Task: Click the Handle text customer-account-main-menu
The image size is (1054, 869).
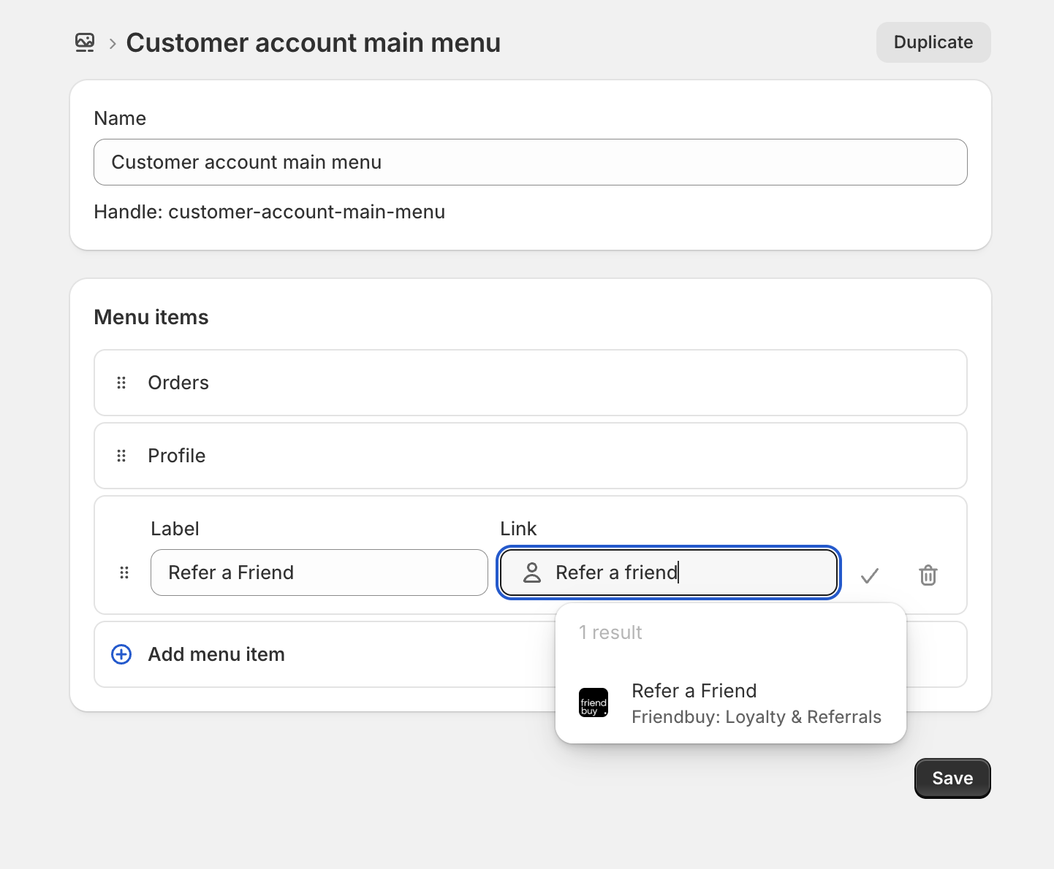Action: point(270,212)
